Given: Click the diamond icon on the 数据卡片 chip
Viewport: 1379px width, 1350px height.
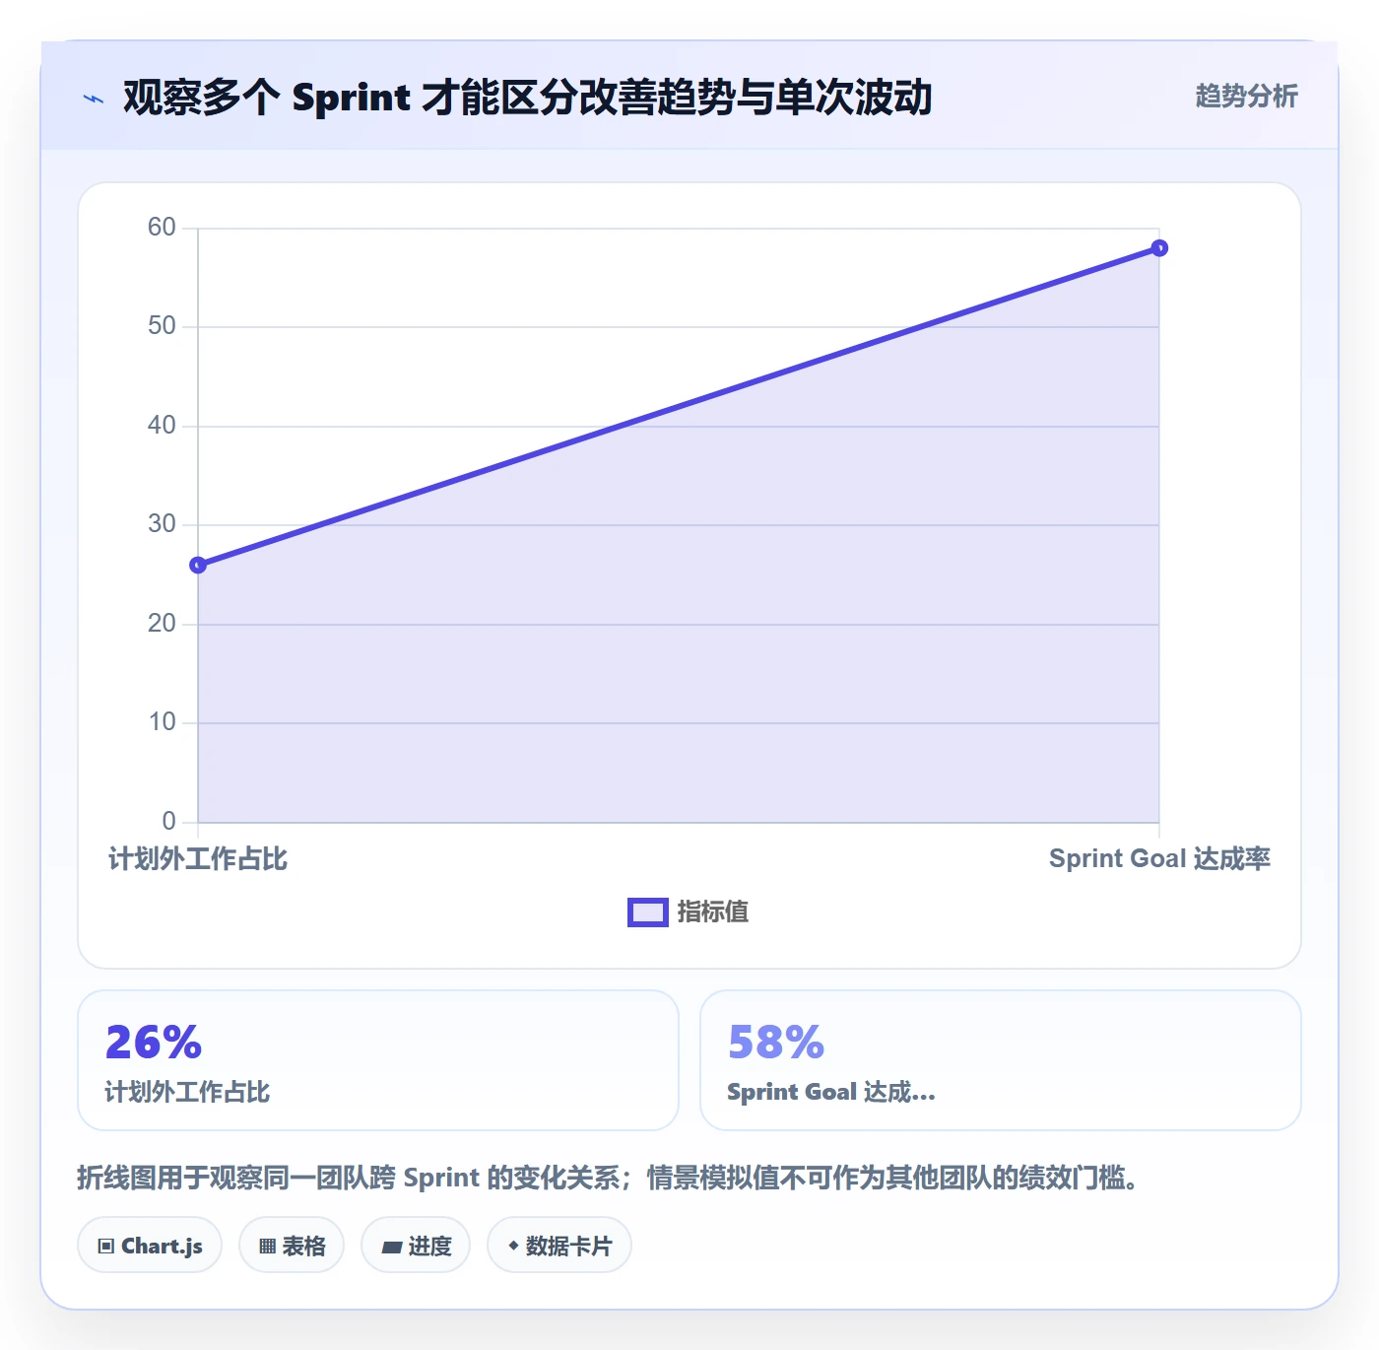Looking at the screenshot, I should [x=513, y=1246].
